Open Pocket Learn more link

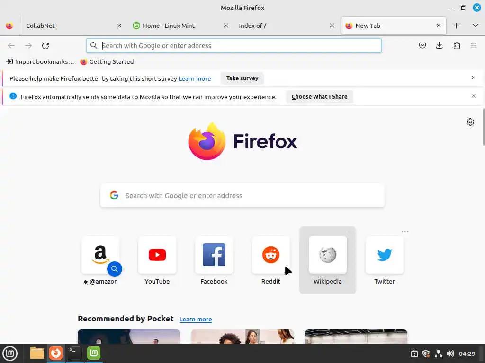point(196,319)
